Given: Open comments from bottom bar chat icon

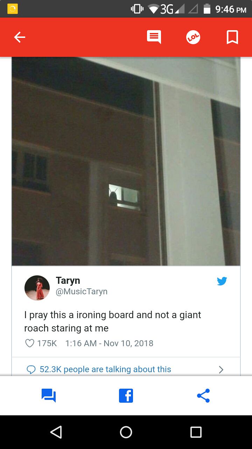Looking at the screenshot, I should click(x=49, y=396).
